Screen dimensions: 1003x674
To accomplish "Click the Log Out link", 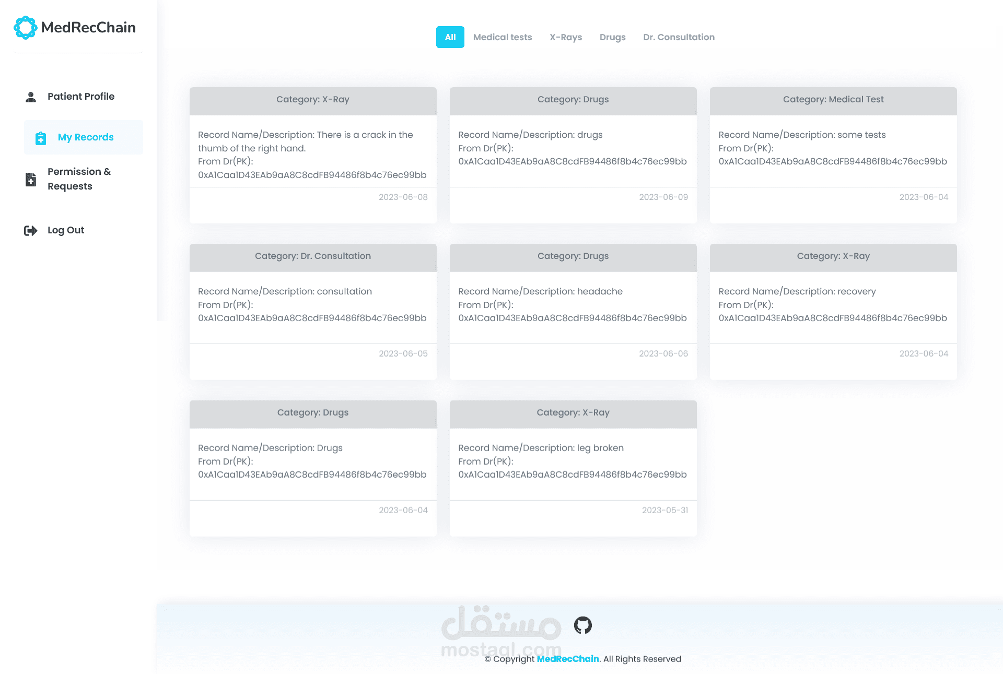I will (66, 230).
